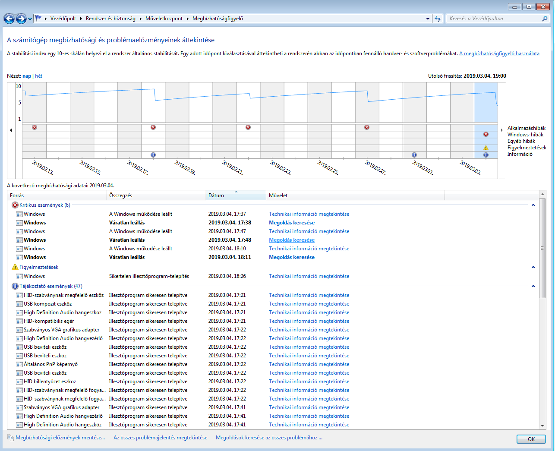Viewport: 555px width, 451px height.
Task: Click Megoldások keresése az összes problémához
Action: (269, 438)
